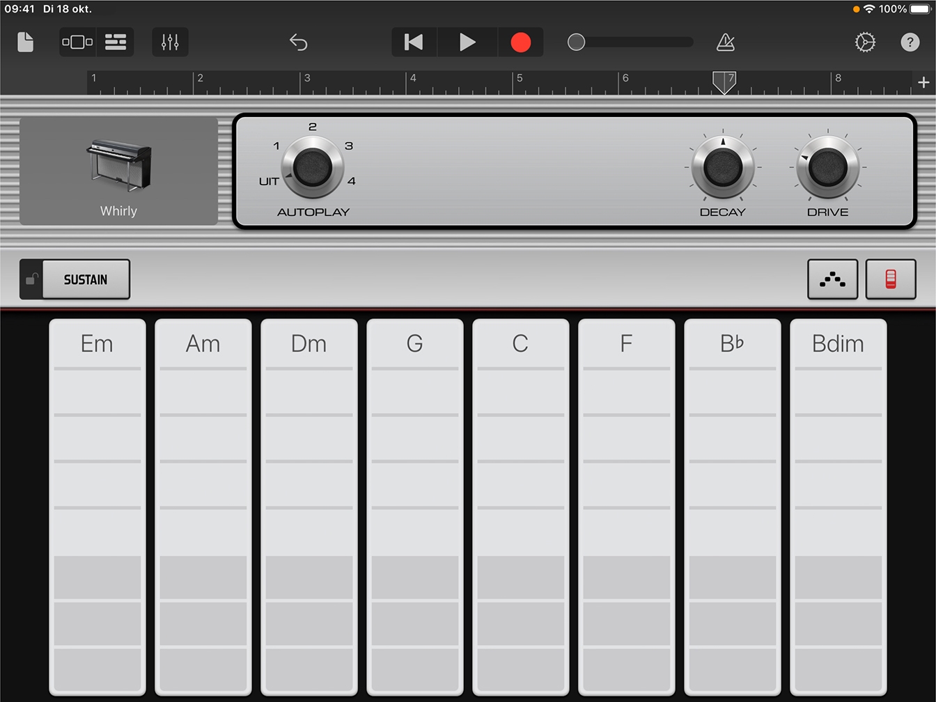Screen dimensions: 936x702
Task: Click the master volume slider
Action: [630, 42]
